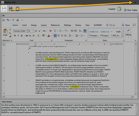Click the quick access Save icon

(3, 20)
